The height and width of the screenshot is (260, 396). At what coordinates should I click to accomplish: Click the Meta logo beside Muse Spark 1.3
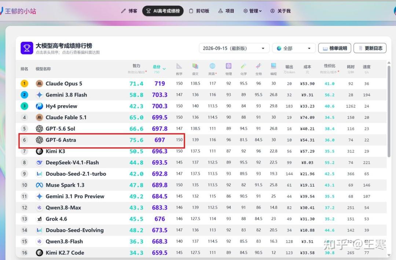[39, 185]
